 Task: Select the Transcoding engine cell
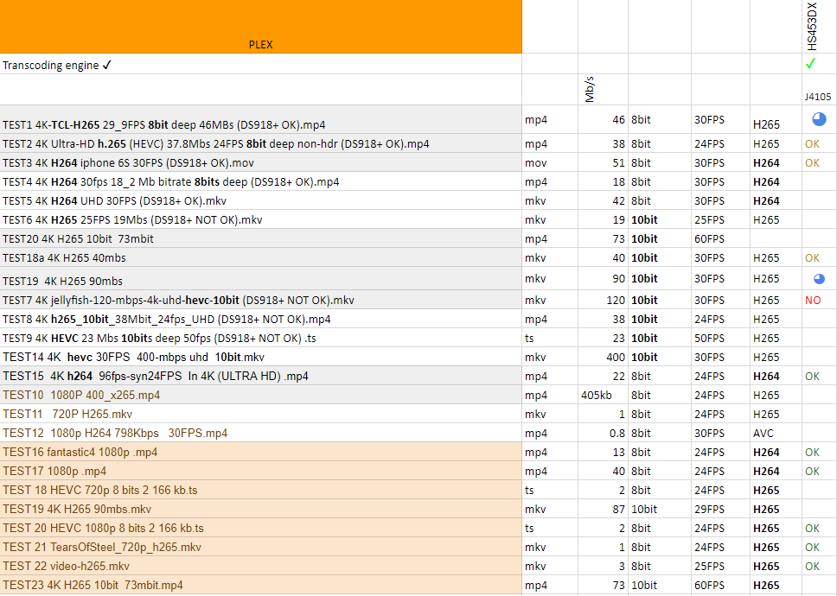[x=260, y=64]
